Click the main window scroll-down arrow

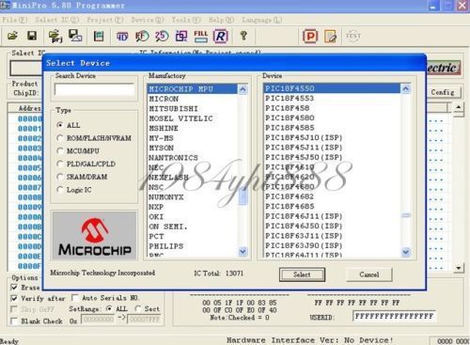[x=459, y=268]
